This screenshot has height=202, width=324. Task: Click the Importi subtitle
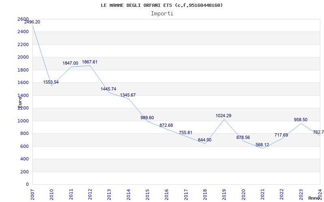162,14
